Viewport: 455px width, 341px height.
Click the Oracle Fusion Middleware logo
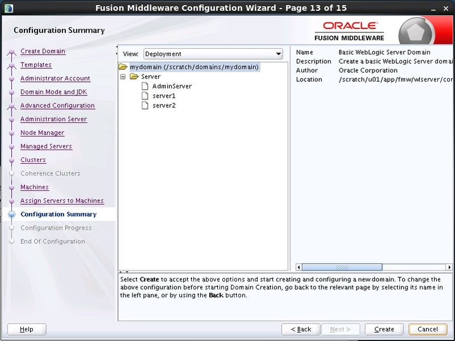pos(349,31)
